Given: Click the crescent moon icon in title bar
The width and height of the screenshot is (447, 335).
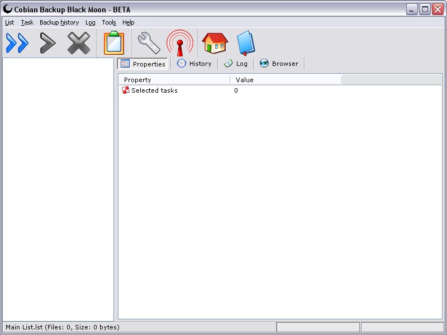Looking at the screenshot, I should (x=8, y=9).
